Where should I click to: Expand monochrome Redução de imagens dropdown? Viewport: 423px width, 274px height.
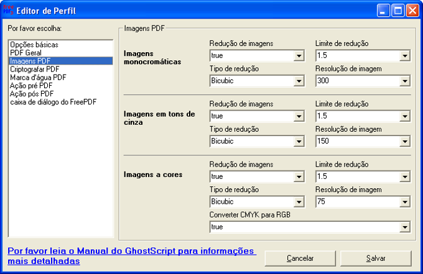[299, 56]
